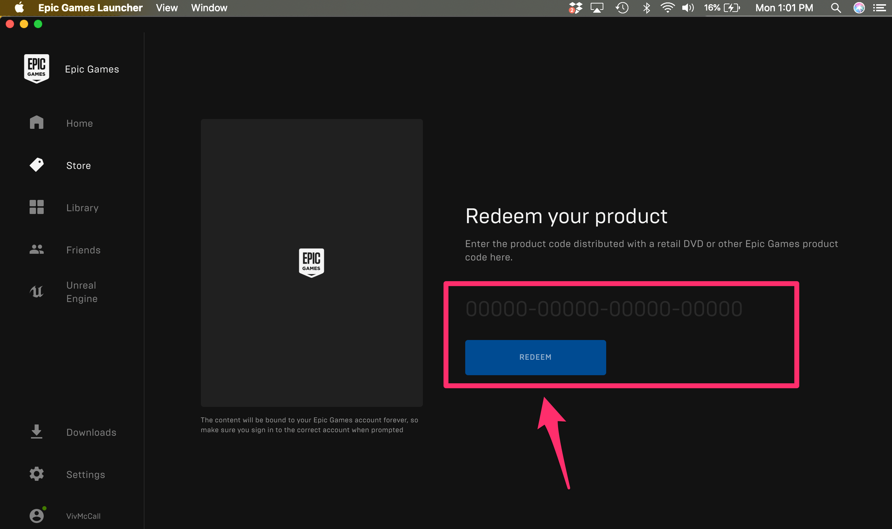Viewport: 892px width, 529px height.
Task: Click the battery status indicator
Action: tap(722, 7)
